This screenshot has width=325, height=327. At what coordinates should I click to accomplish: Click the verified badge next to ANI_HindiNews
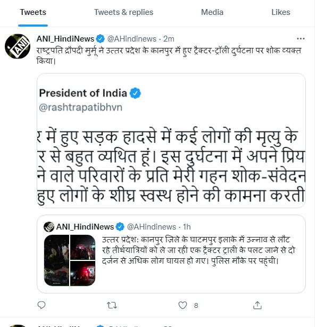pos(100,39)
